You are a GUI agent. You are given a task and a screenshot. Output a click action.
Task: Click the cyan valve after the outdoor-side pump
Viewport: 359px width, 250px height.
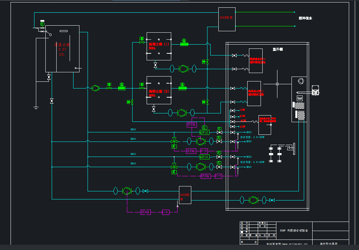pyautogui.click(x=272, y=200)
